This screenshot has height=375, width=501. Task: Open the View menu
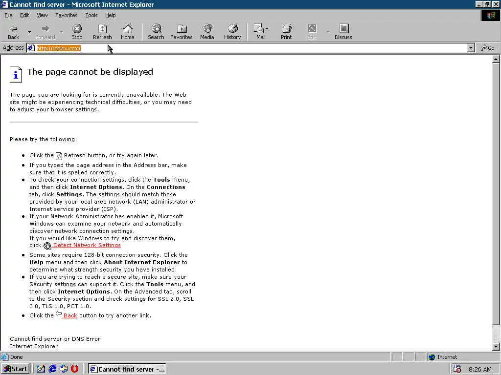tap(42, 15)
